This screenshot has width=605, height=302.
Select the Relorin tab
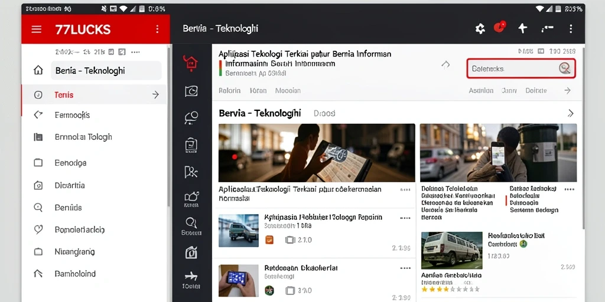pos(230,90)
